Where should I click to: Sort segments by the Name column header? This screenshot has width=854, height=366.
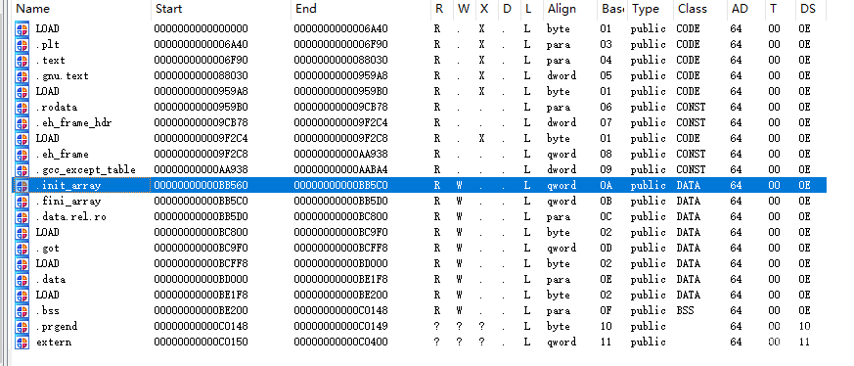coord(32,9)
